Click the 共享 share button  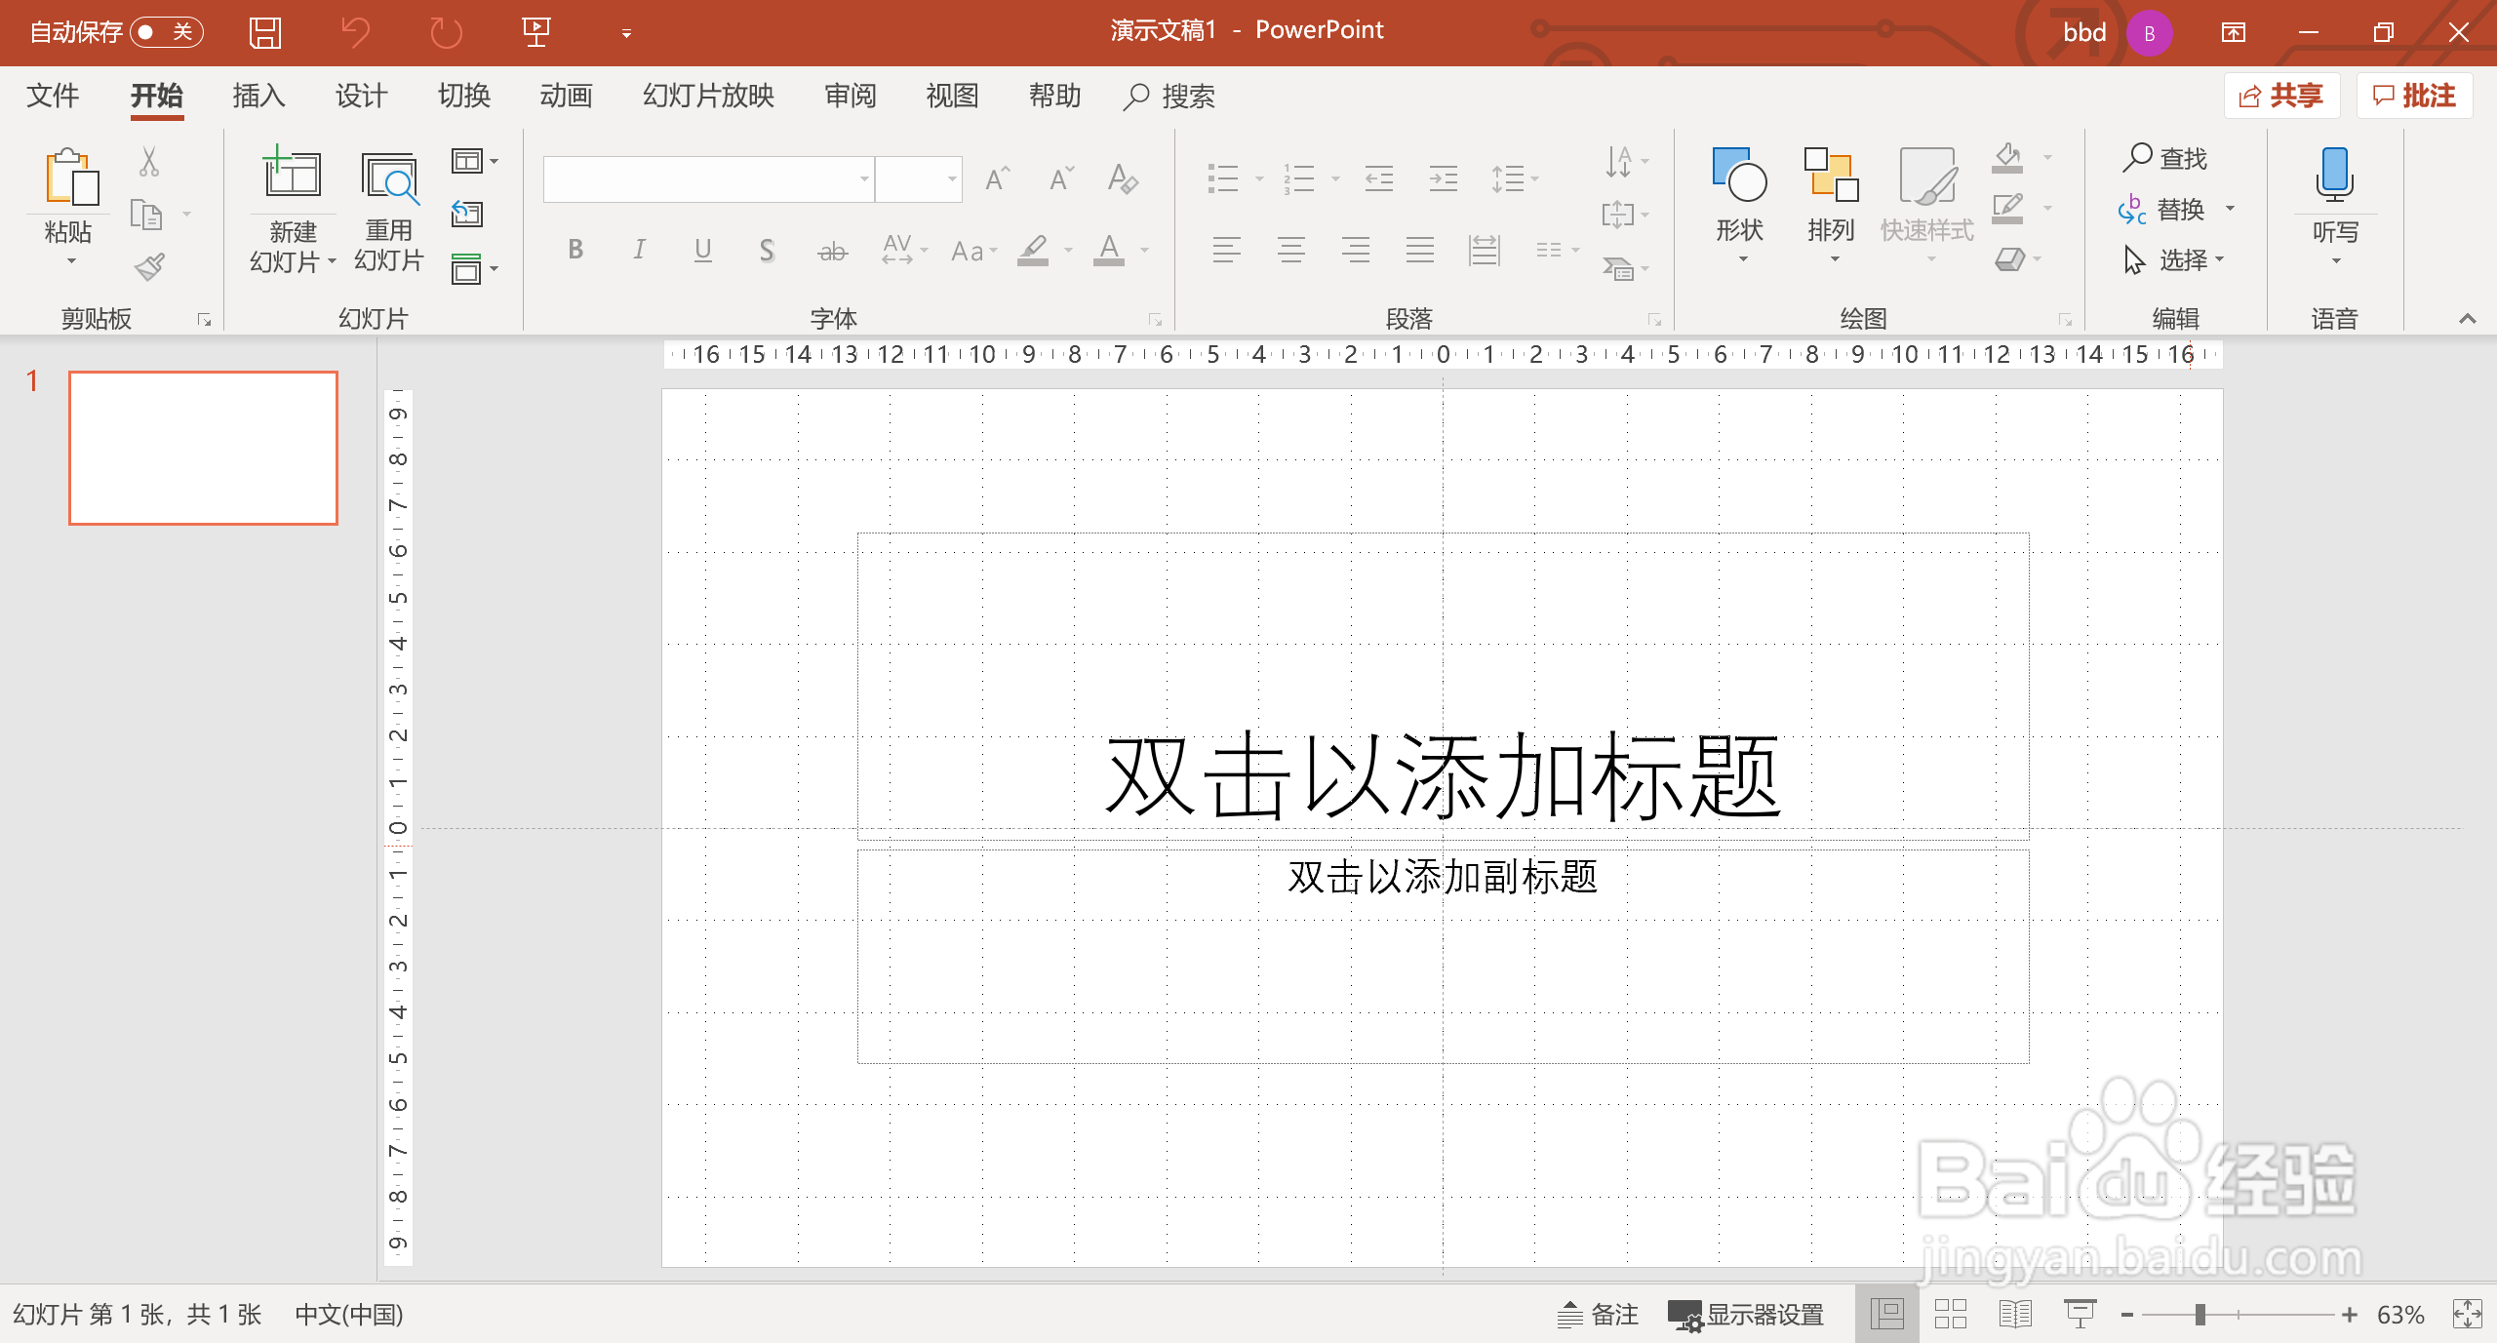[2281, 96]
